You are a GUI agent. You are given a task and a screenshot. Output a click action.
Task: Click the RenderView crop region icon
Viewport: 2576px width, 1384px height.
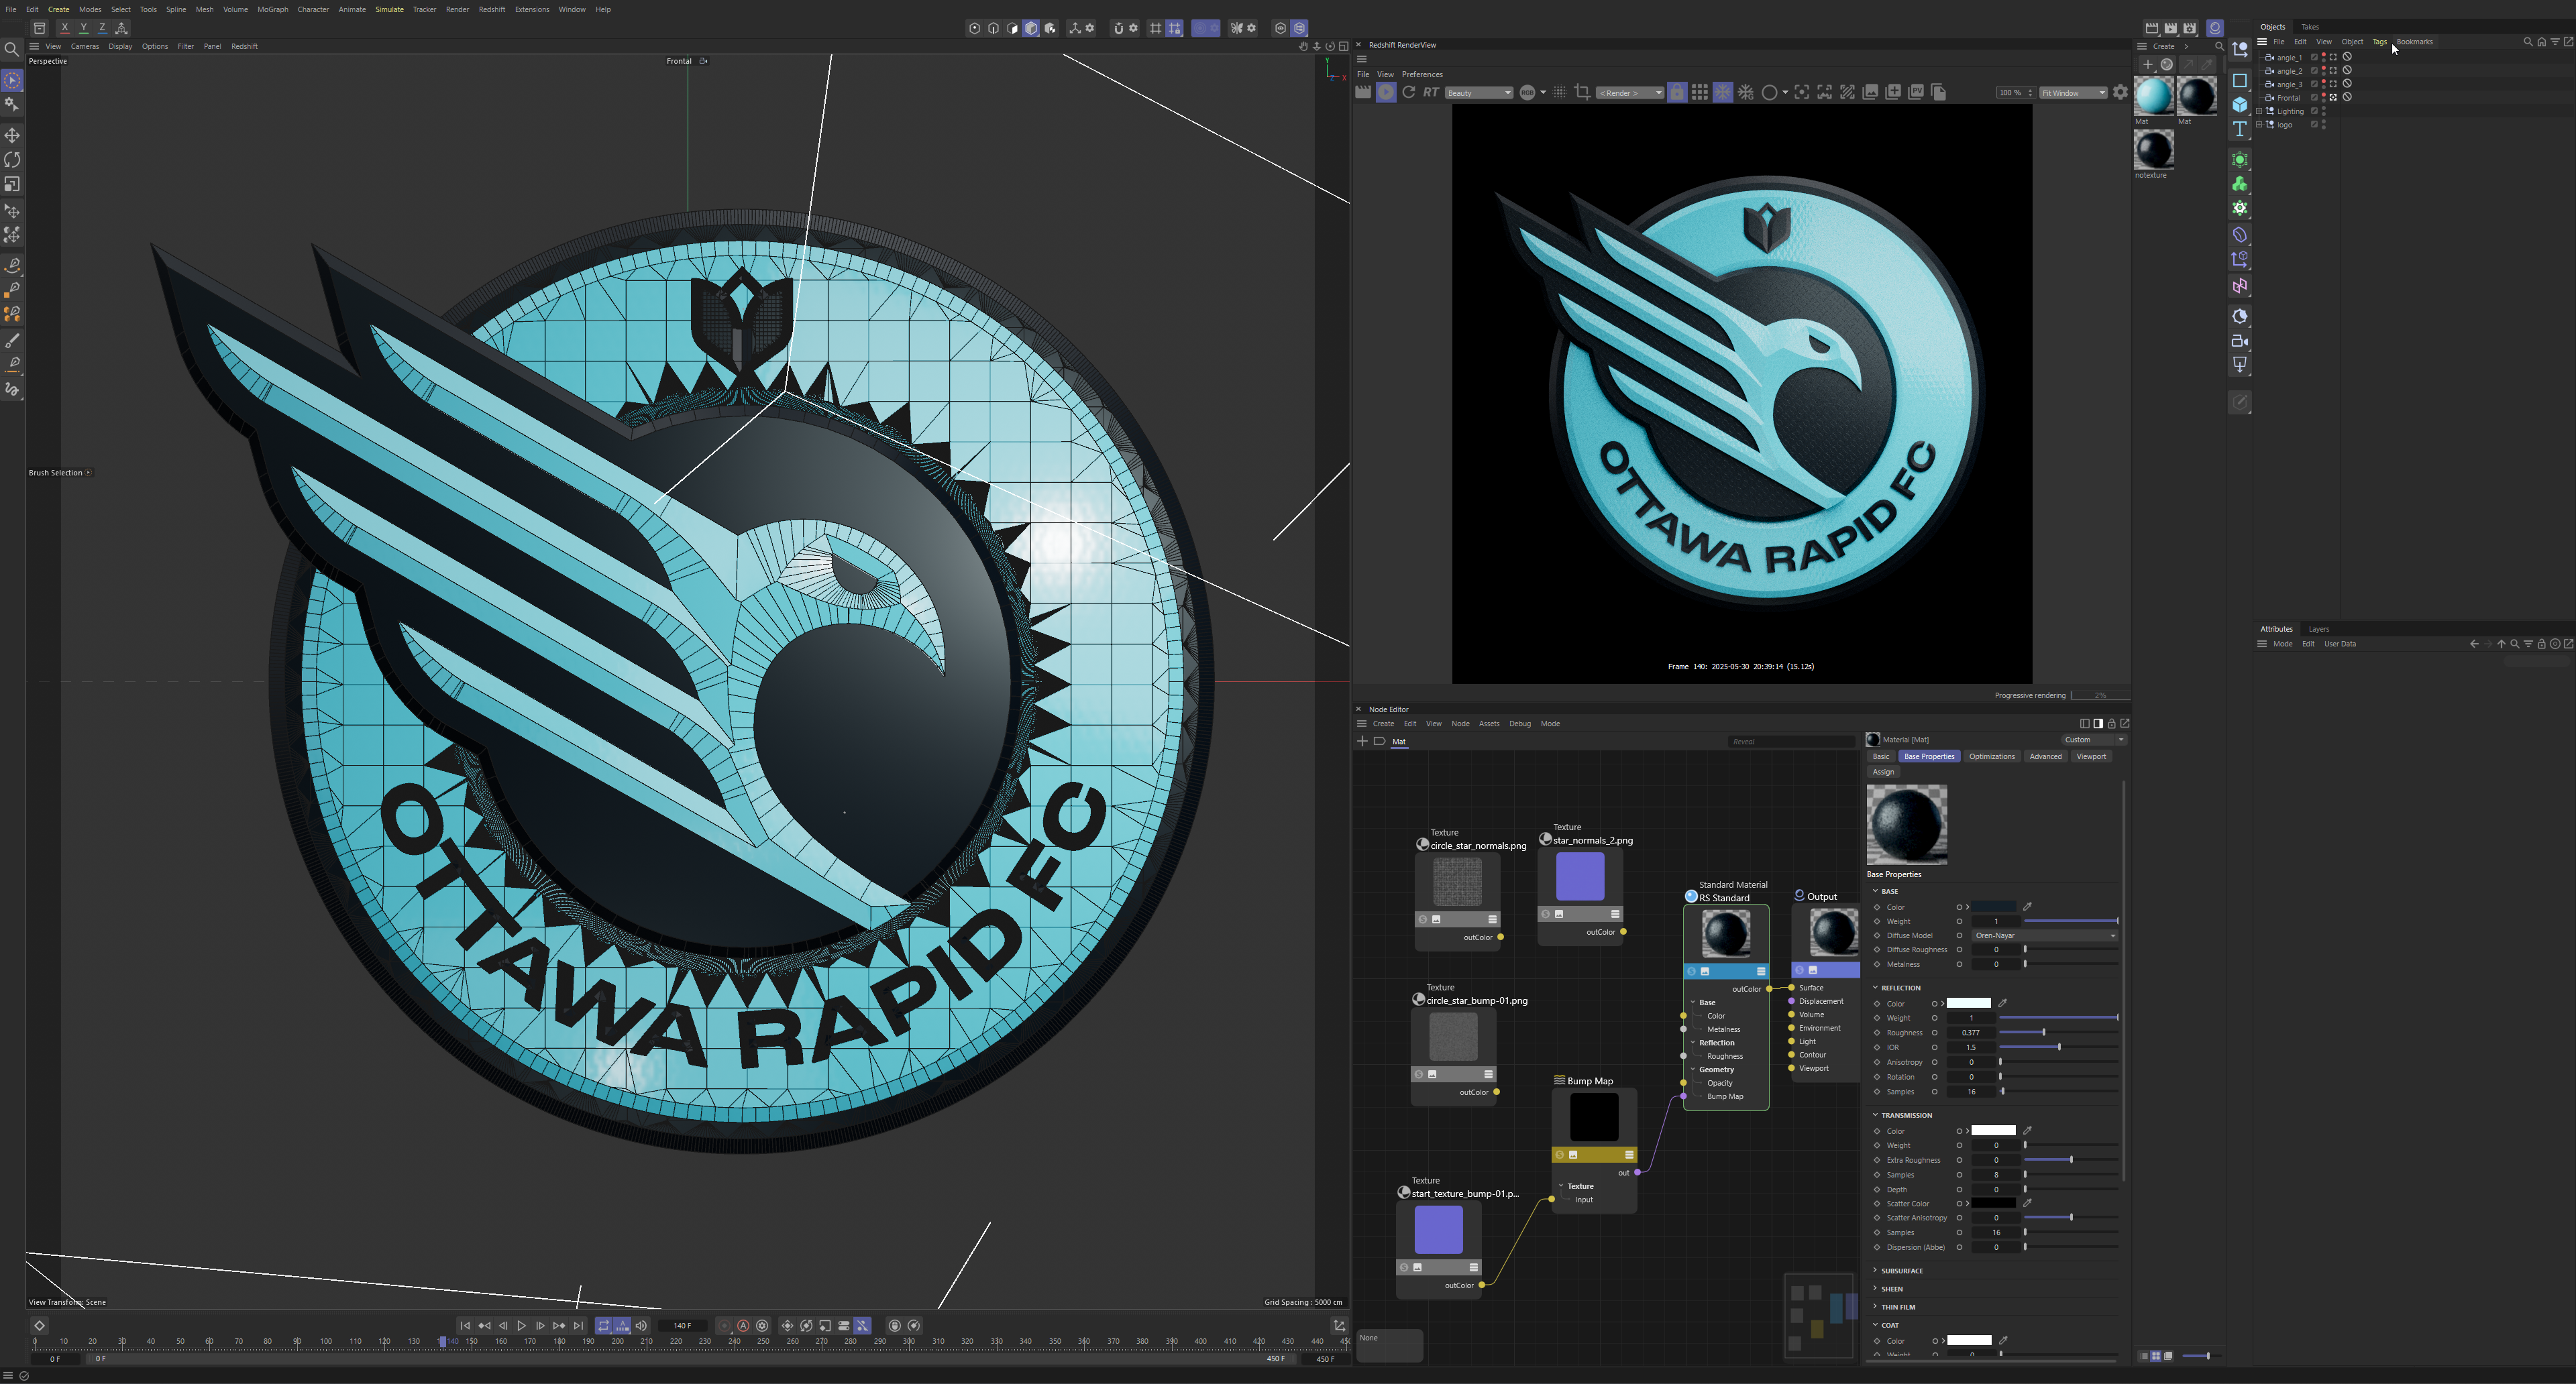pyautogui.click(x=1582, y=93)
